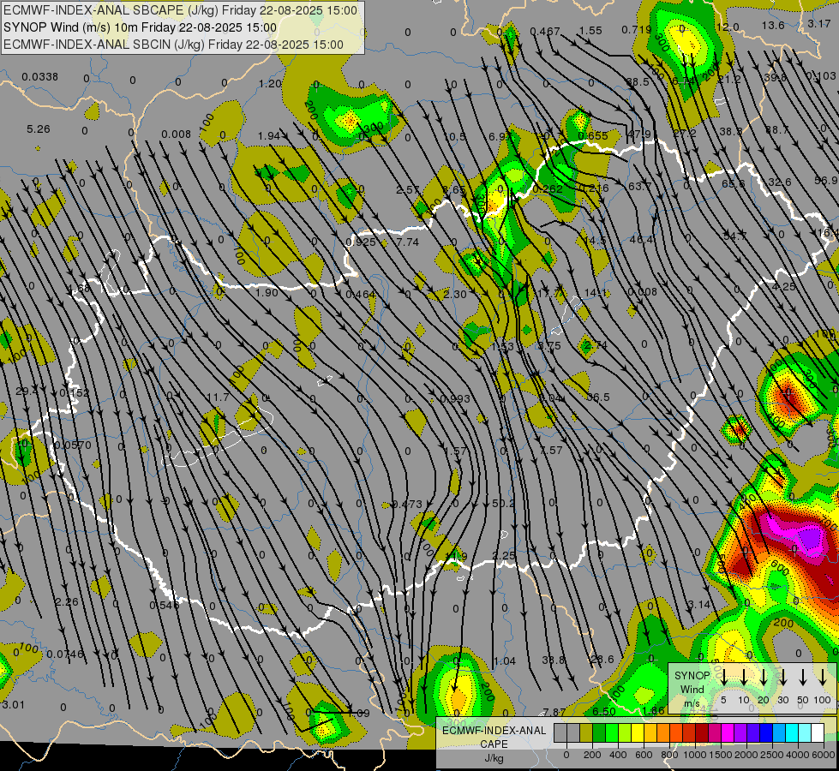Screen dimensions: 839x771
Task: Click the 0.0338 CIN value on map
Action: 40,77
